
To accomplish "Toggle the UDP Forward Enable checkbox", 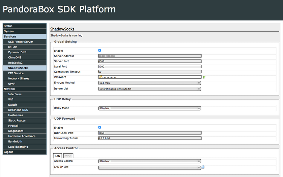I will (x=100, y=127).
